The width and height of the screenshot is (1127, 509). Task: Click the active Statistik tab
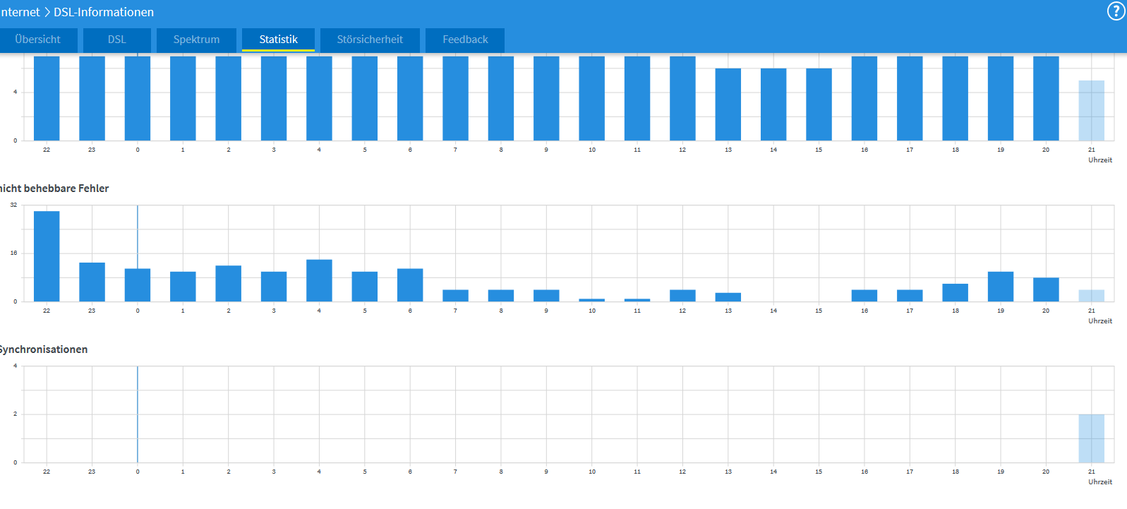pos(278,40)
